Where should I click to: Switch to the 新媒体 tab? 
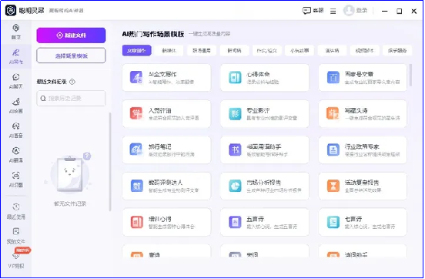169,50
